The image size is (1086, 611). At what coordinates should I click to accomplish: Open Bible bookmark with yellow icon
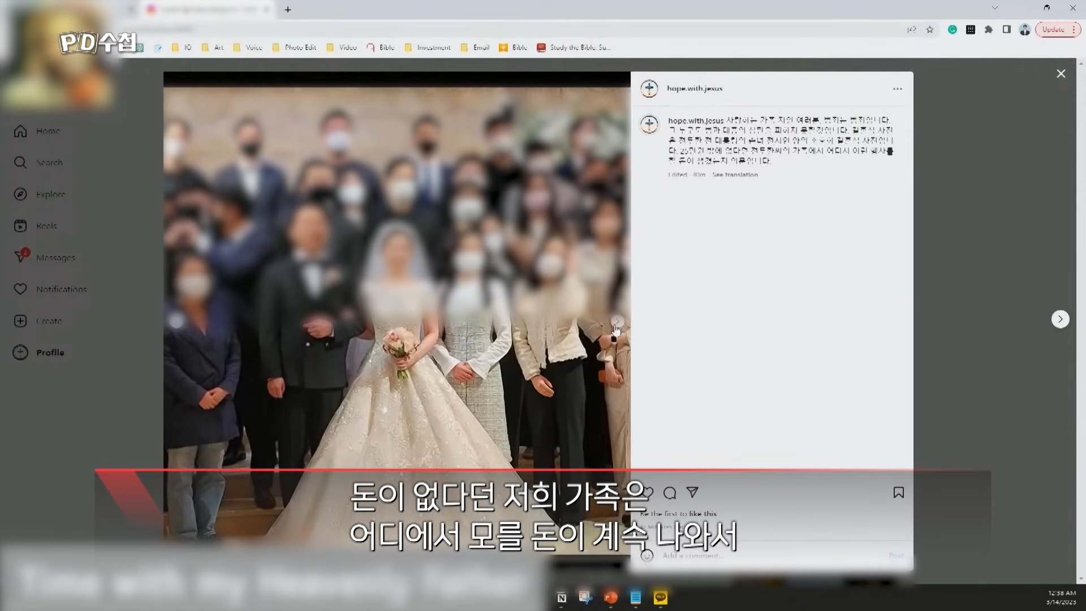click(x=513, y=48)
